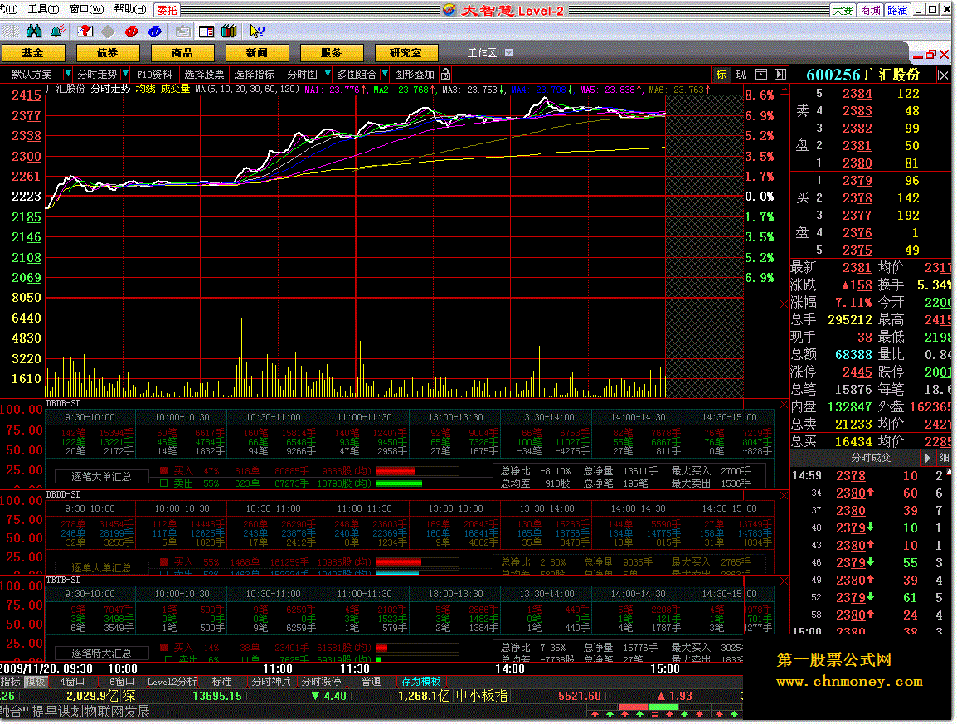Close the TBTB-SD indicator panel

pyautogui.click(x=785, y=581)
